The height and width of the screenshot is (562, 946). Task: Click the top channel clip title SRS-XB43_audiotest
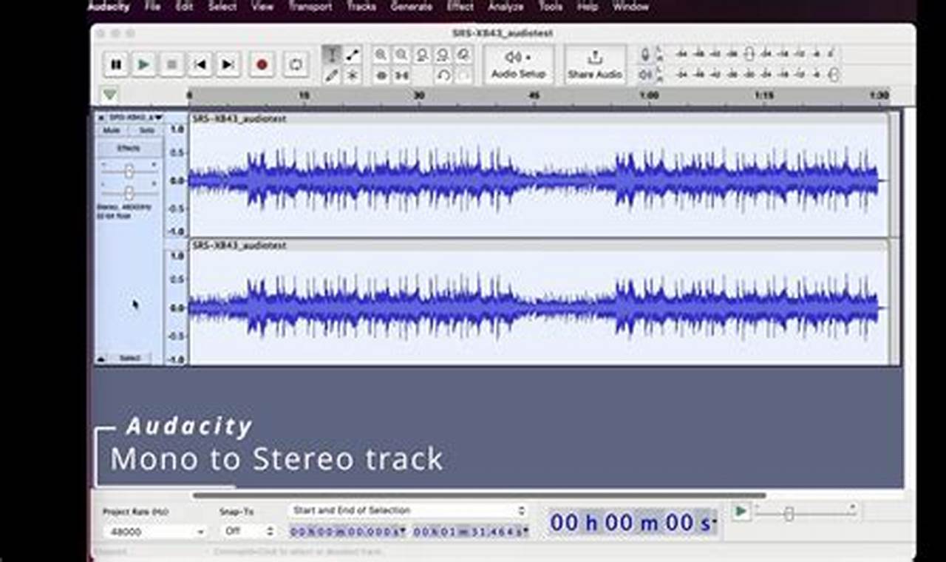(x=239, y=118)
